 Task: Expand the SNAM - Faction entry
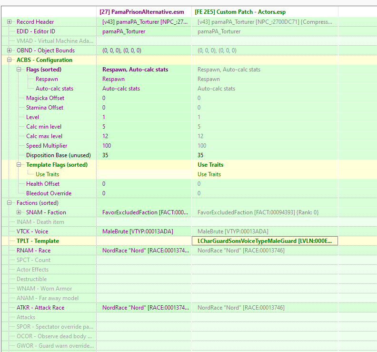coord(19,212)
